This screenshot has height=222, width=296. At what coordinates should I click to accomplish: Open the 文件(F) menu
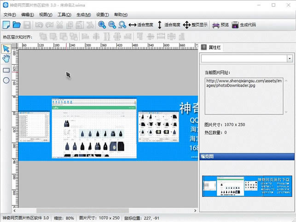pos(10,15)
